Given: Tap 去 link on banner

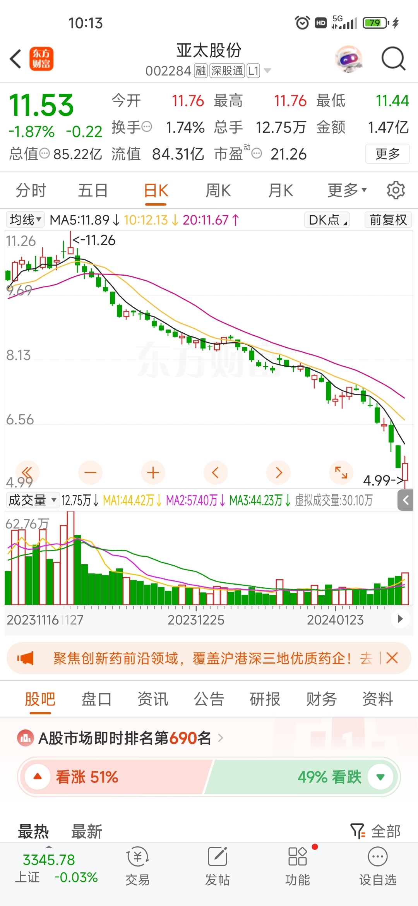Looking at the screenshot, I should click(x=366, y=658).
